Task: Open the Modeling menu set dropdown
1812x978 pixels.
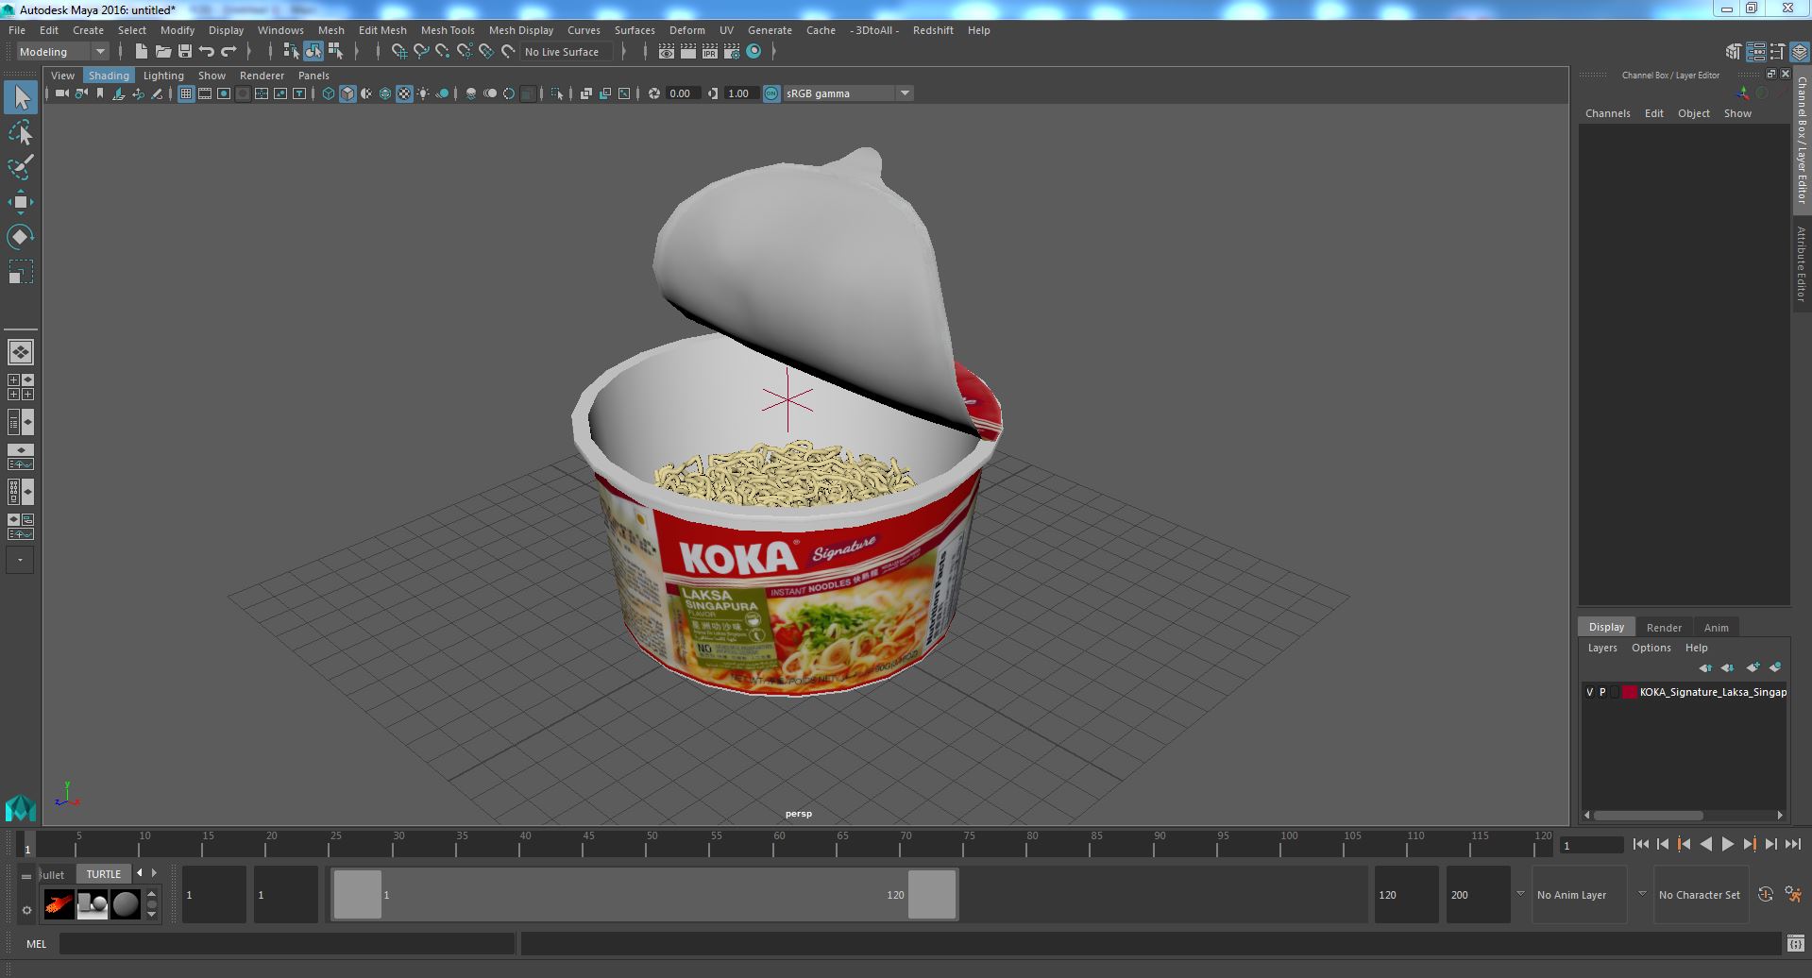Action: pos(63,52)
